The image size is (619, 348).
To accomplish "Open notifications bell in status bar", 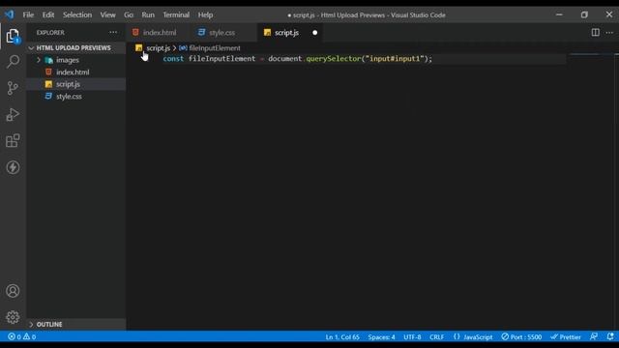I will (x=610, y=336).
